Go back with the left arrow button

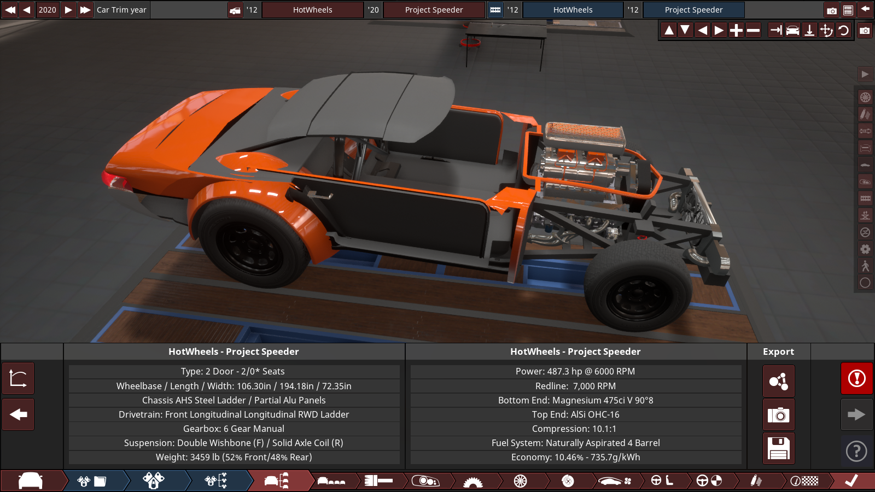pyautogui.click(x=18, y=414)
